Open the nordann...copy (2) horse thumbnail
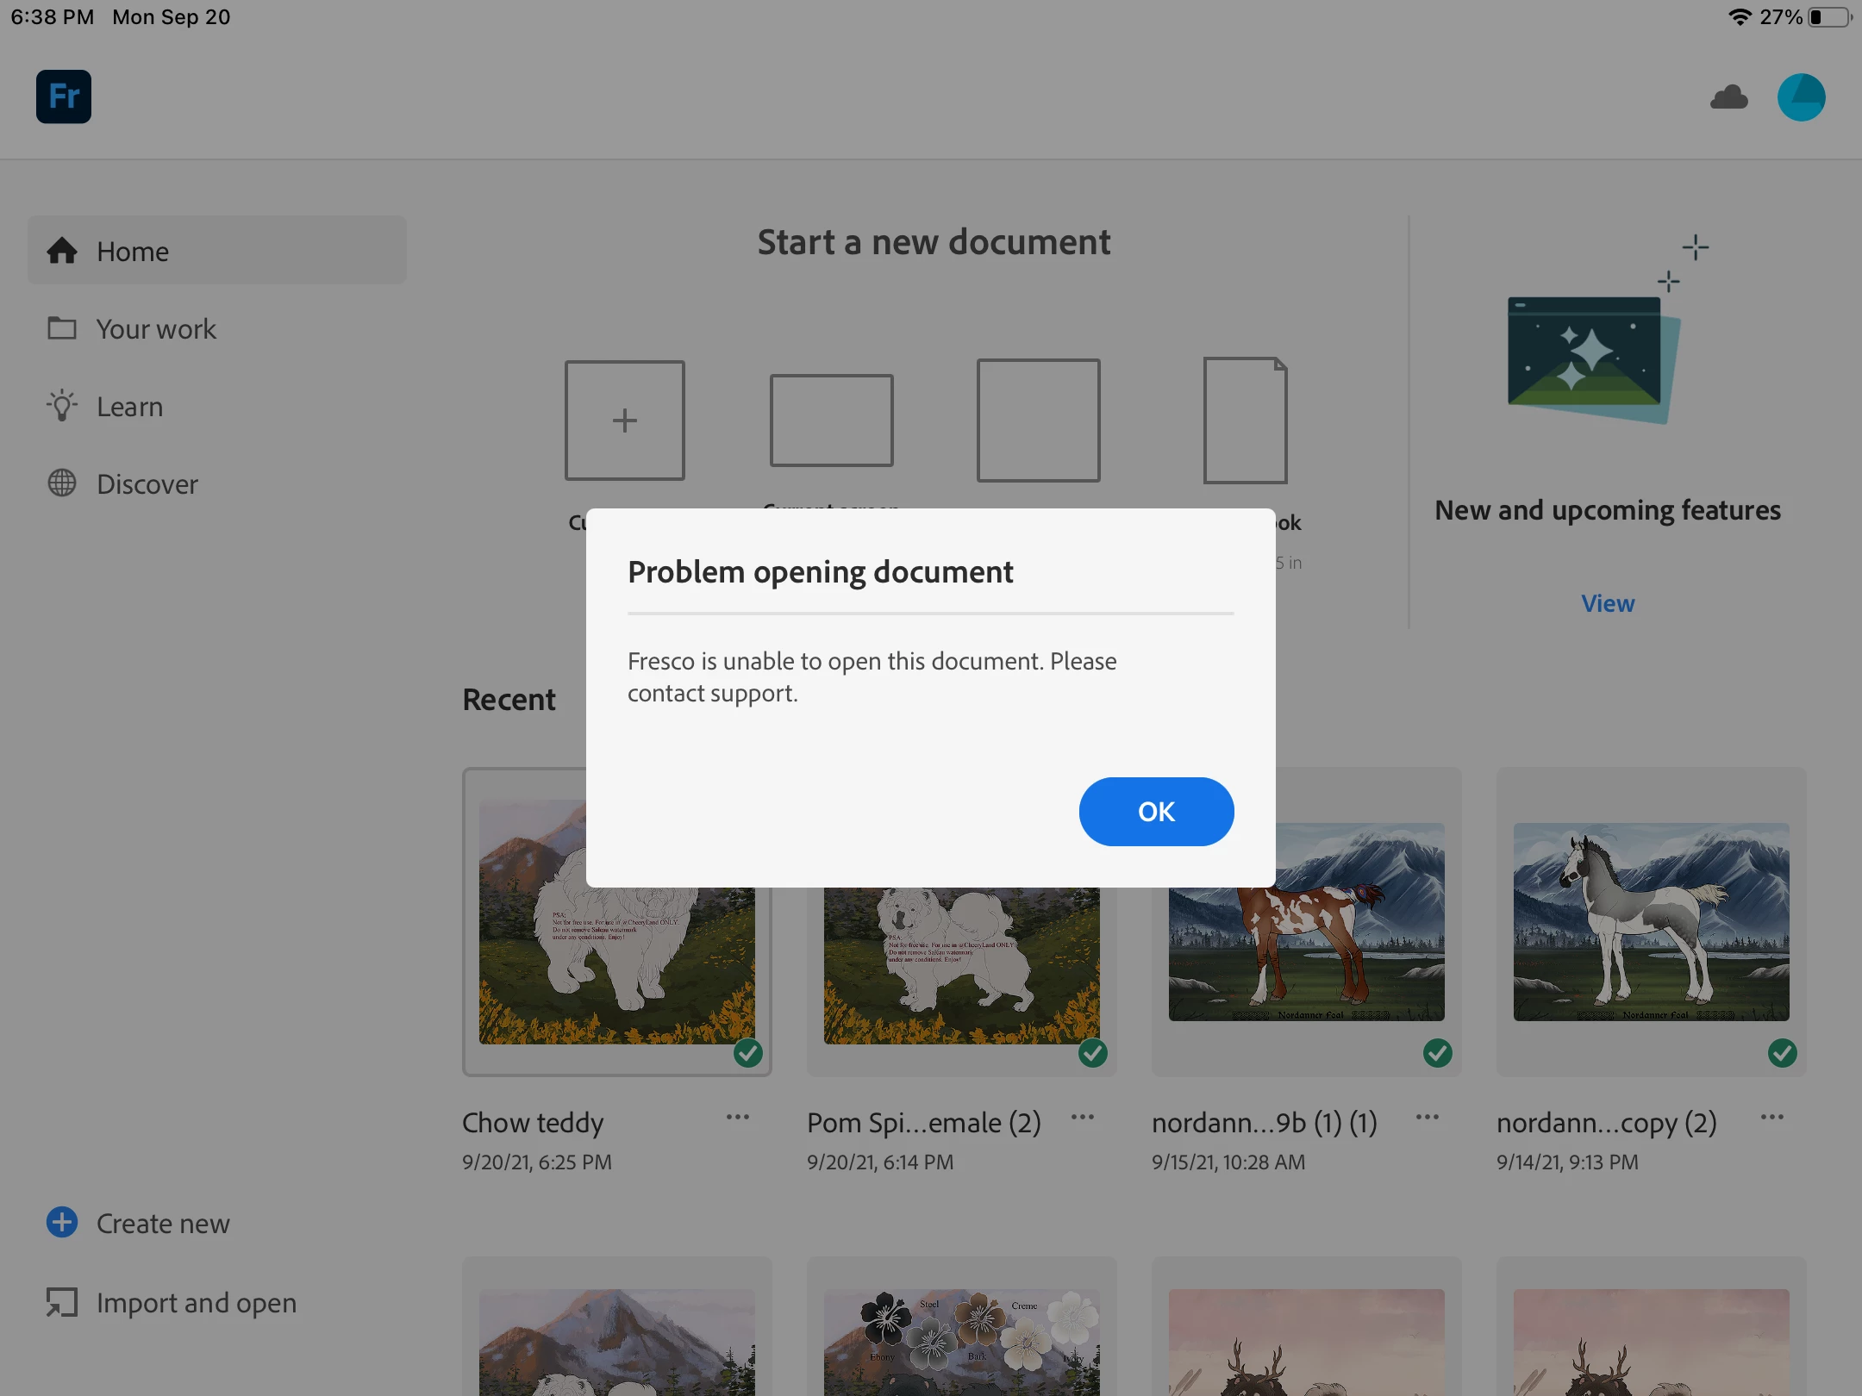Viewport: 1862px width, 1396px height. [x=1651, y=922]
